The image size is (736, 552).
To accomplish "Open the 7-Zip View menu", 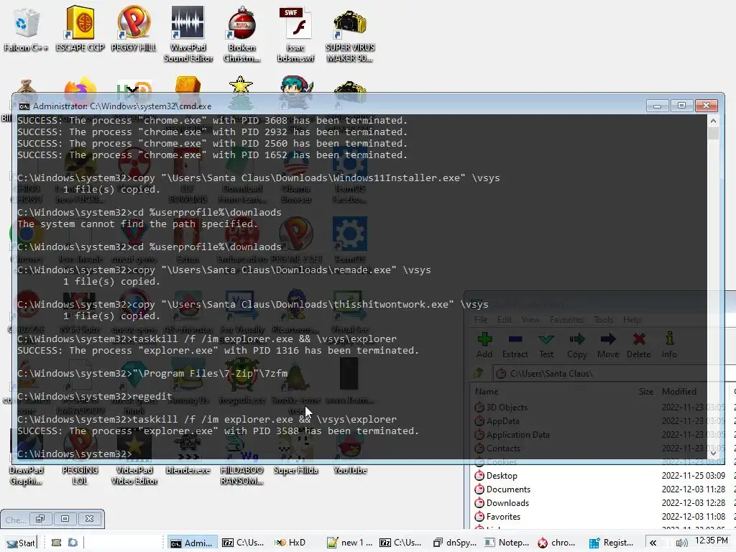I will pyautogui.click(x=530, y=320).
